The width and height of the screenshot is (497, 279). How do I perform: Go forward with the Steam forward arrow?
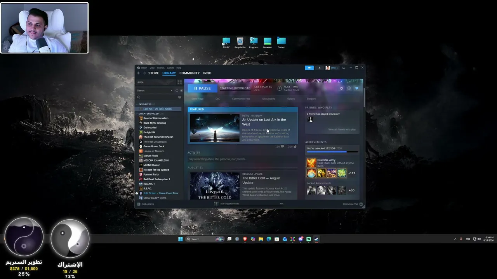(144, 73)
